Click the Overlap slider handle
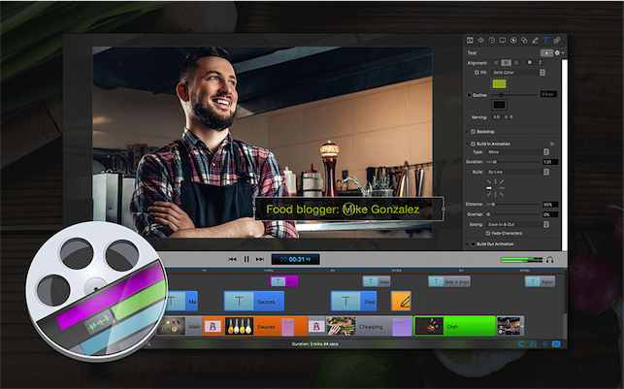 coord(488,214)
